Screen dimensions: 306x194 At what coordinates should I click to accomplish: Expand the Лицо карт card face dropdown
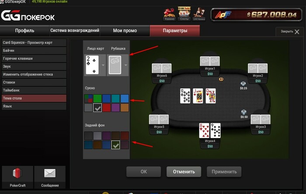coord(103,65)
